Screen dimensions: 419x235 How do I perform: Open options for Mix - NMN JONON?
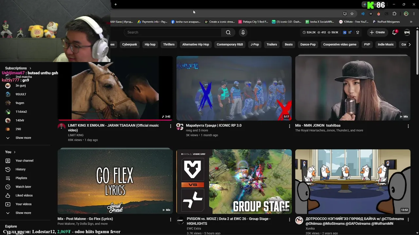pyautogui.click(x=408, y=126)
